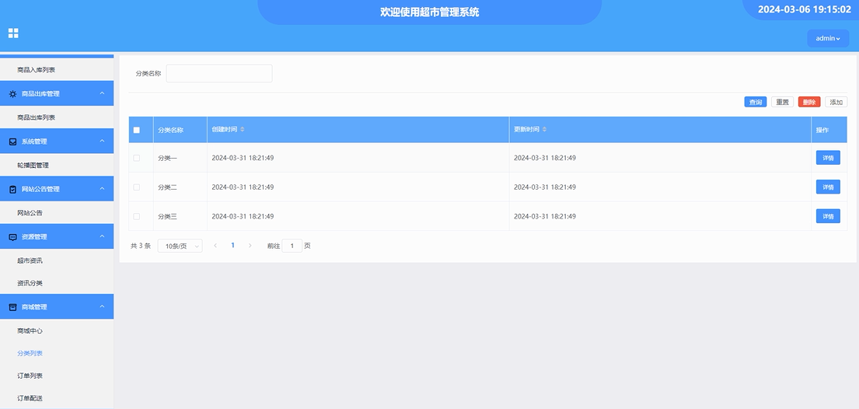Collapse the 商城管理 section chevron
This screenshot has width=859, height=409.
coord(102,307)
